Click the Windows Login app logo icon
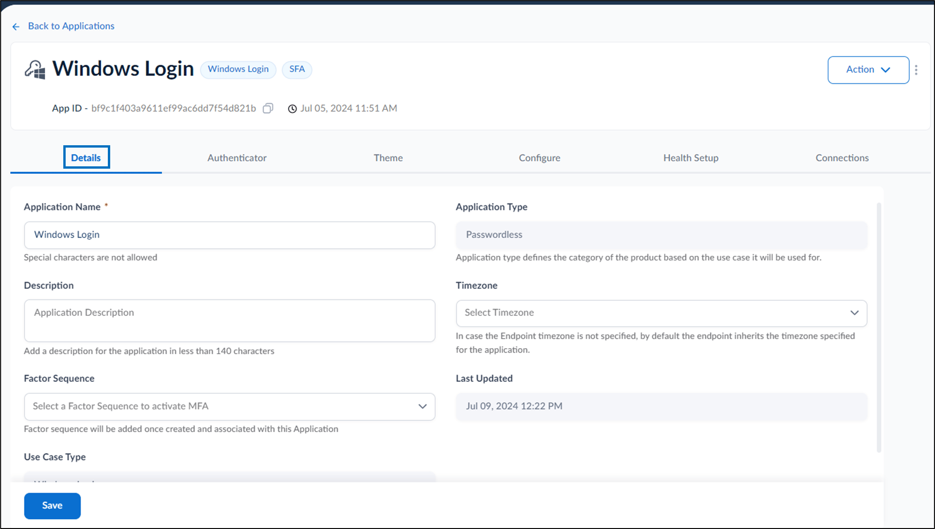 coord(35,70)
